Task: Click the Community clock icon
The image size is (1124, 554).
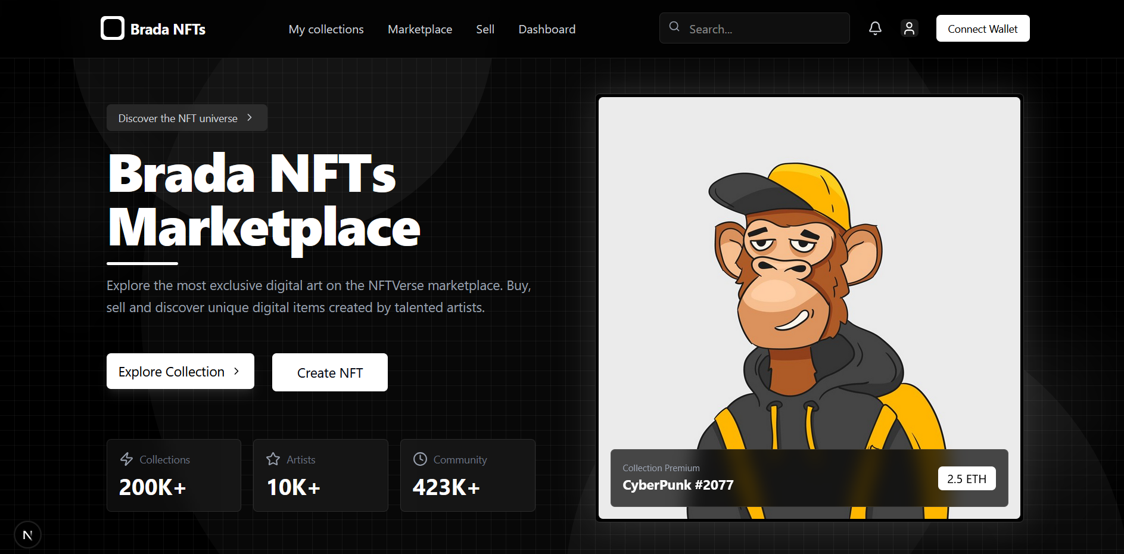Action: point(420,459)
